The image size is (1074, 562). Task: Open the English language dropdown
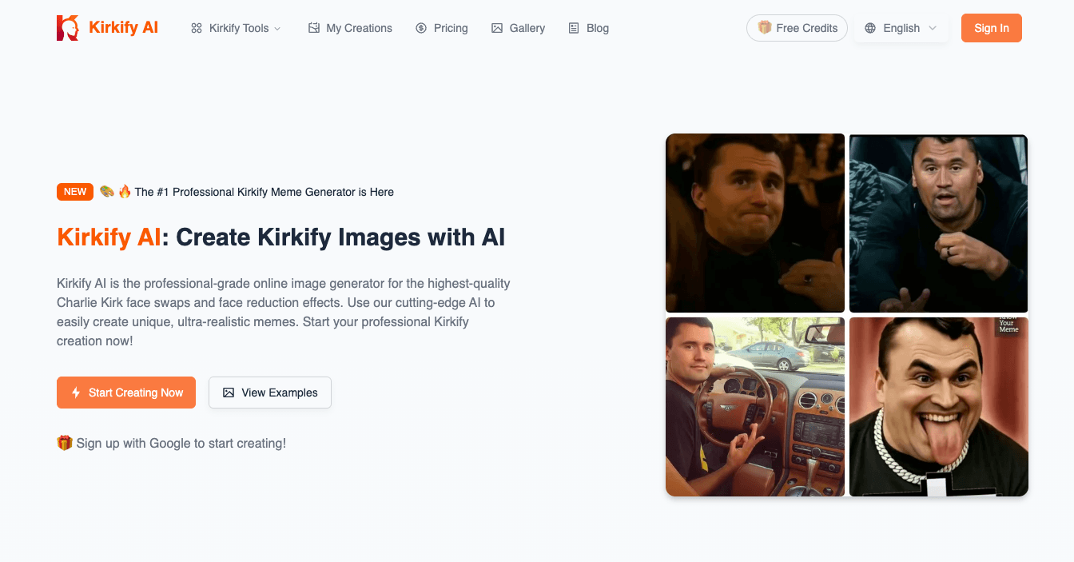[901, 28]
